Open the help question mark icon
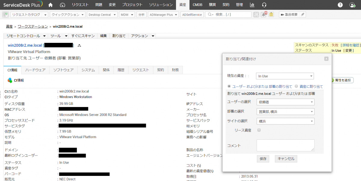The image size is (361, 181). click(340, 5)
